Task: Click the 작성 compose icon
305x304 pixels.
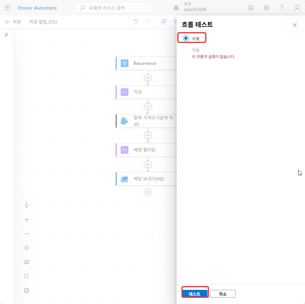Action: coord(125,92)
